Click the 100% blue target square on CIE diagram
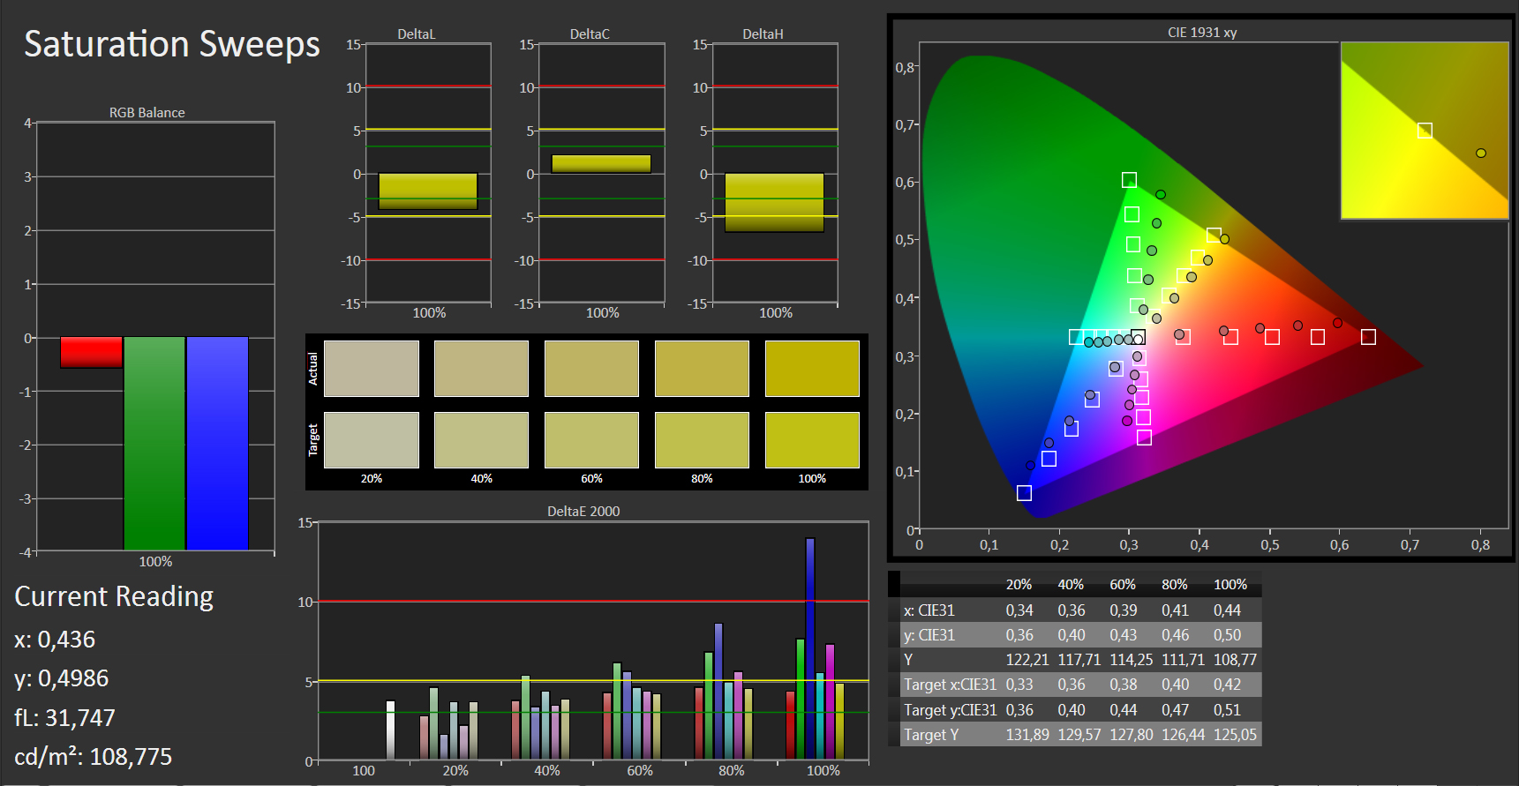 click(1024, 493)
